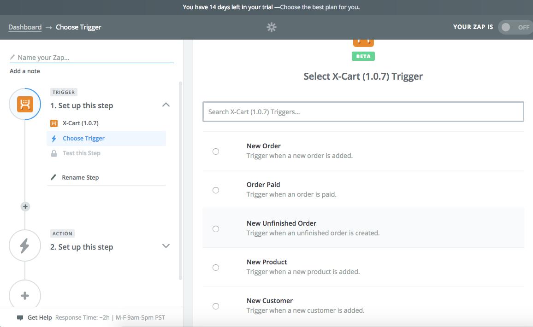
Task: Add a step with the small plus between steps
Action: pos(25,206)
